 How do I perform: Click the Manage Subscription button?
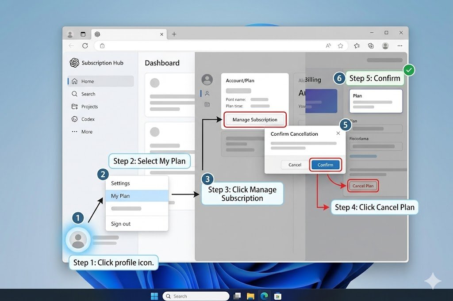click(x=255, y=119)
